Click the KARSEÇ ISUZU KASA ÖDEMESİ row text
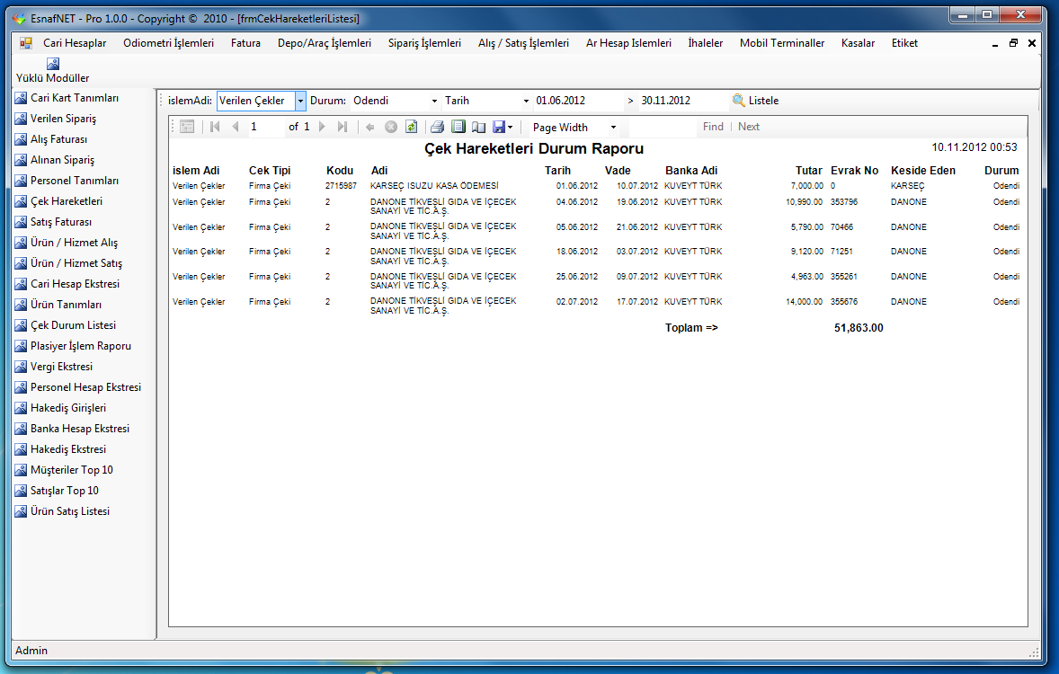The height and width of the screenshot is (674, 1059). click(x=434, y=186)
